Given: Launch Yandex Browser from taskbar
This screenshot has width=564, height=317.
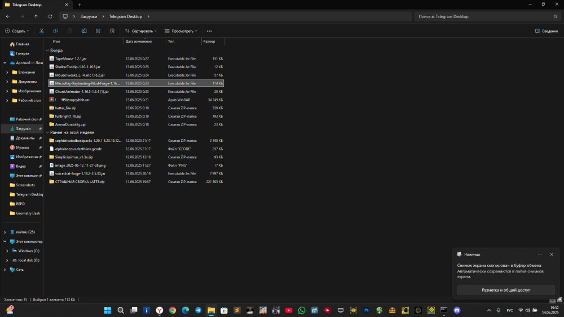Looking at the screenshot, I should [x=160, y=310].
